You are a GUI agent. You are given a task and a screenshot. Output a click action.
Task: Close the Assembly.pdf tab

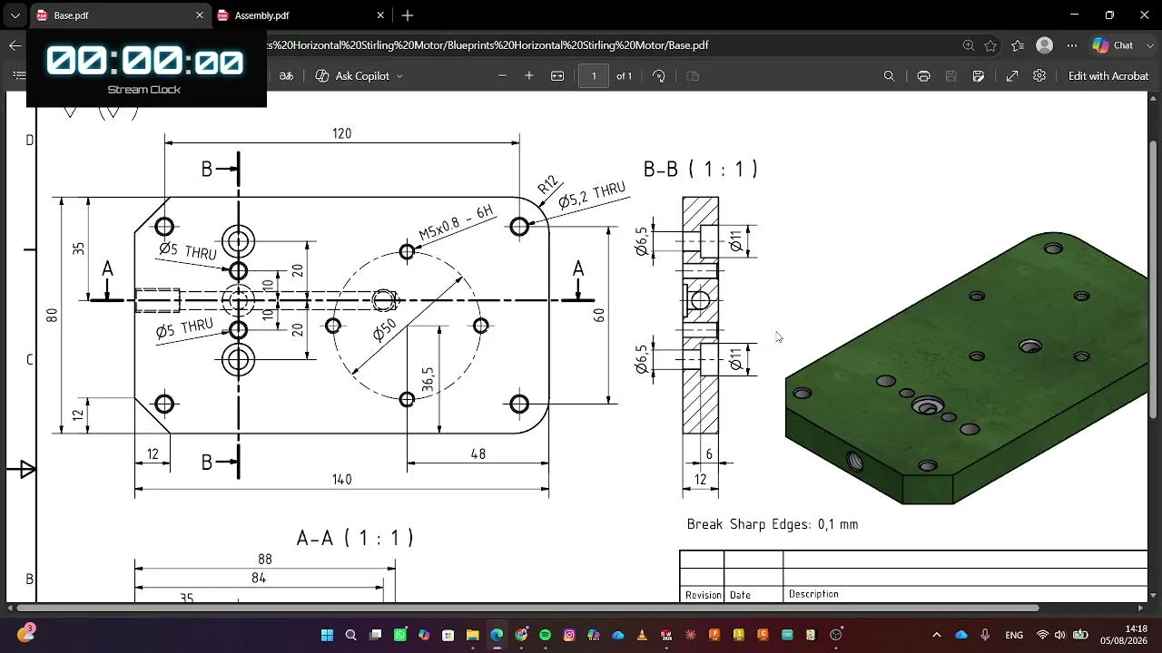point(380,15)
